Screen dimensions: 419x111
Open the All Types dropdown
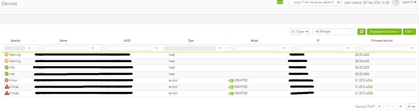point(300,32)
